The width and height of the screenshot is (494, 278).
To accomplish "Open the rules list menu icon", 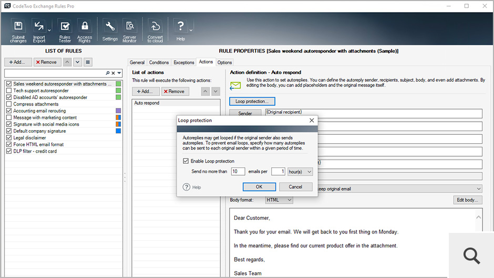I will tap(88, 62).
